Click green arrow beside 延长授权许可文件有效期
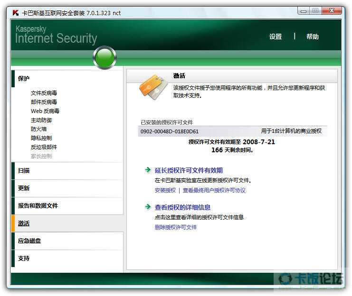352x296 pixels. [x=148, y=170]
